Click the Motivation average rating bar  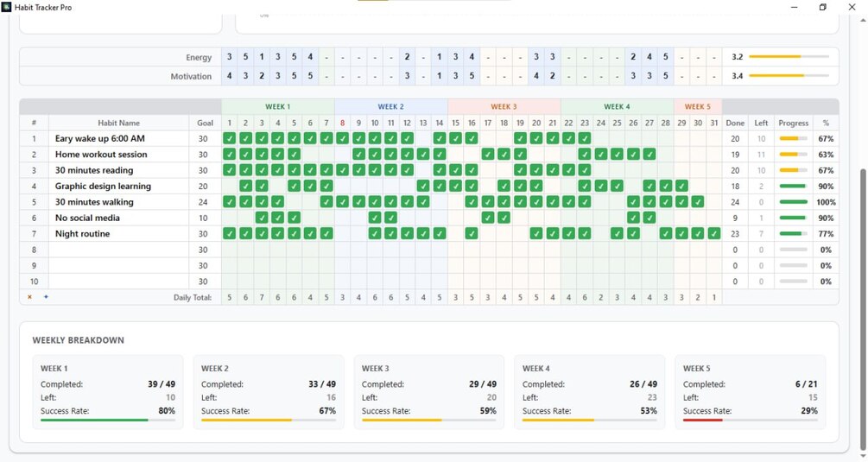(789, 76)
